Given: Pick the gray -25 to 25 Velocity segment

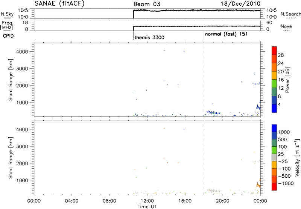Looking at the screenshot, I should [274, 157].
